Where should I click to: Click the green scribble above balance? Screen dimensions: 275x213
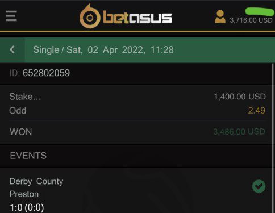(260, 11)
